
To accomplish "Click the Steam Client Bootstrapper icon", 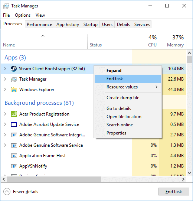I will click(14, 69).
